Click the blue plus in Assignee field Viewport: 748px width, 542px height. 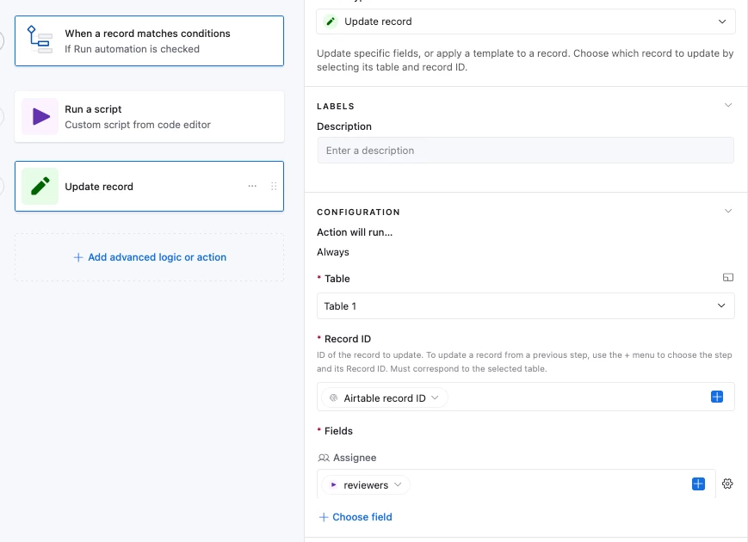698,484
